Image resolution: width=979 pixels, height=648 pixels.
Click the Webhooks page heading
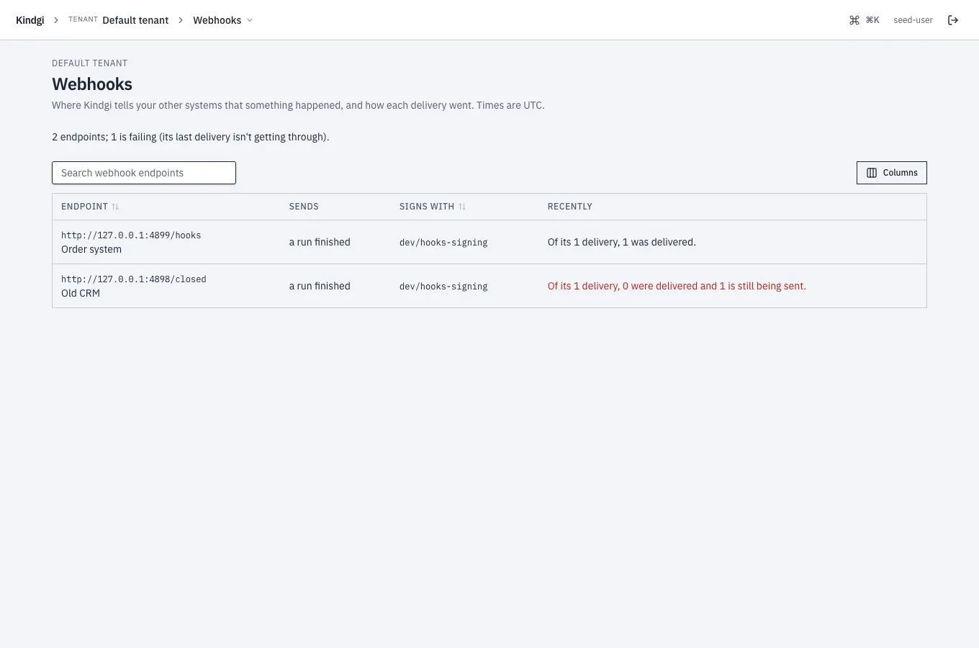[x=92, y=84]
